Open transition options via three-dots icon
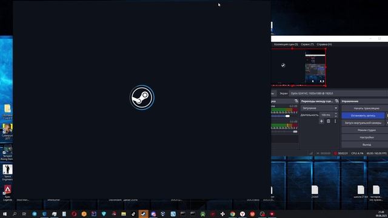 point(335,121)
